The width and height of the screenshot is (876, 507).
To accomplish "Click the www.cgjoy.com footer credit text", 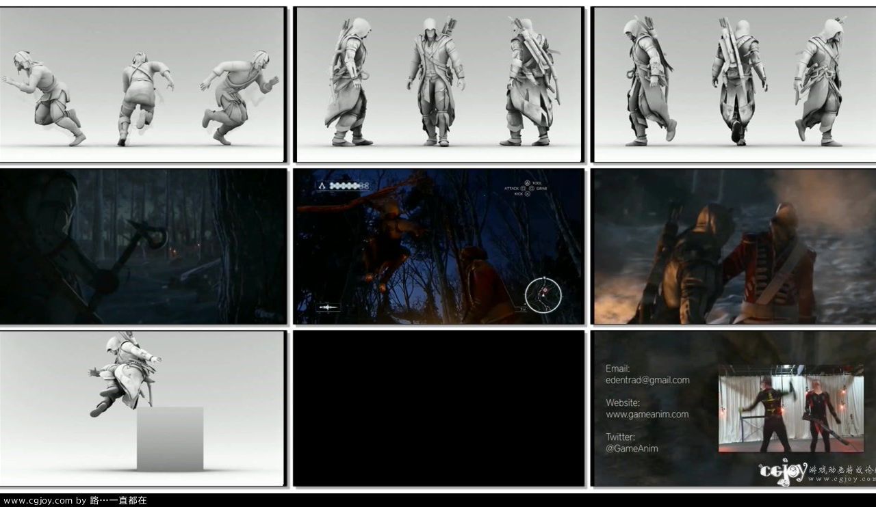I will [x=75, y=500].
